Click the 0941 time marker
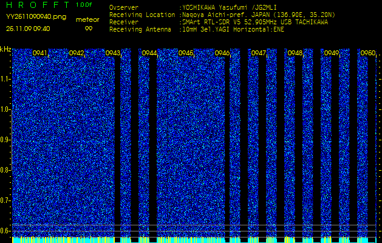382x243 pixels. click(40, 53)
